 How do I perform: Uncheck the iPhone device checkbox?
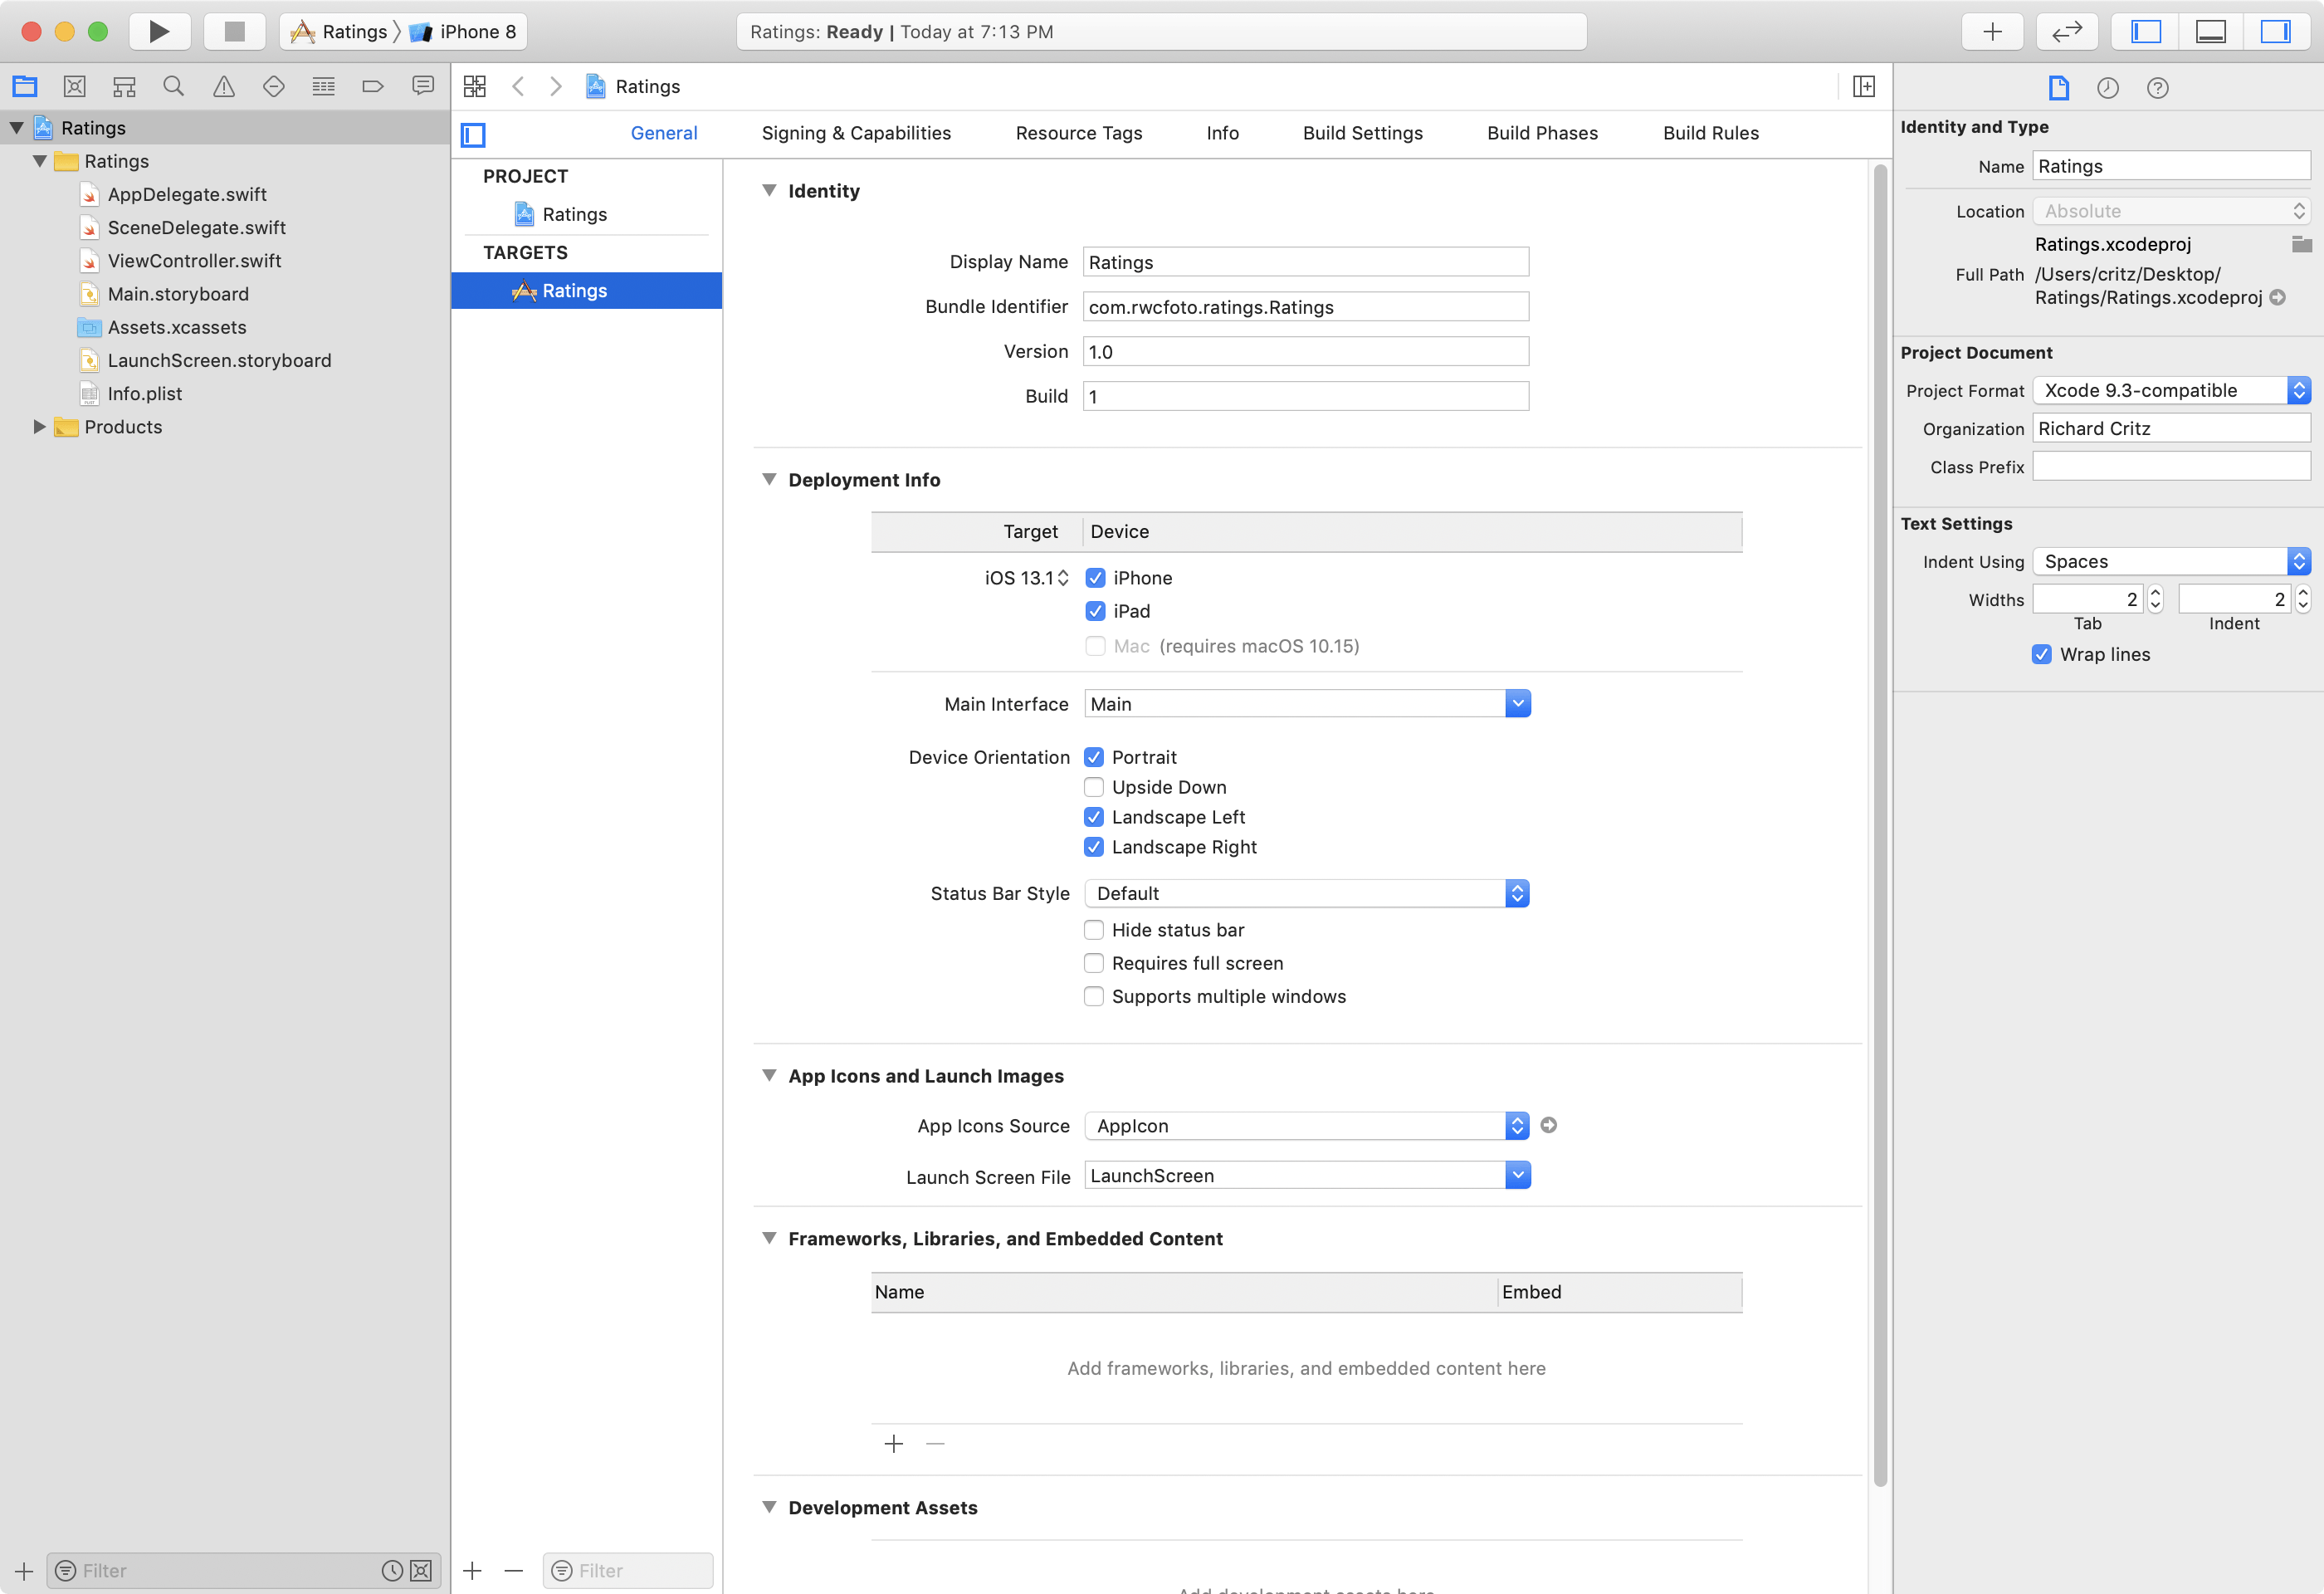click(x=1095, y=578)
